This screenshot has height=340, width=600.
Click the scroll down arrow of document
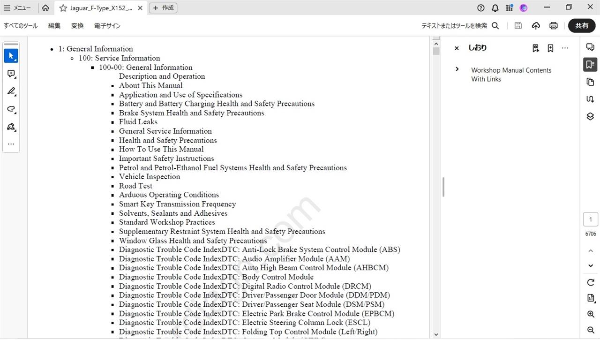[x=436, y=335]
